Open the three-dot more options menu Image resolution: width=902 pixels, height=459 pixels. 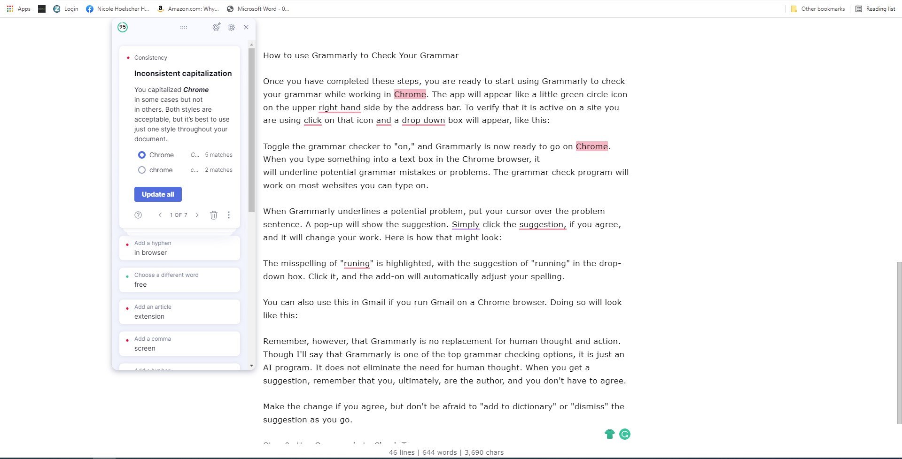229,215
